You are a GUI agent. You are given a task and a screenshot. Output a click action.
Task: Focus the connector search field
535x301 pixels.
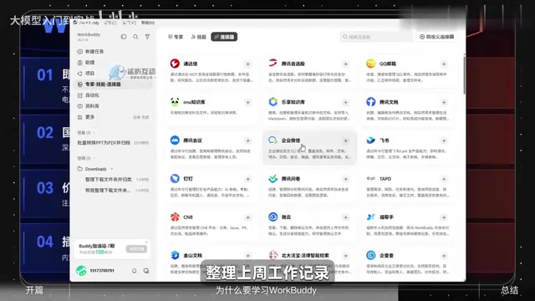point(376,37)
